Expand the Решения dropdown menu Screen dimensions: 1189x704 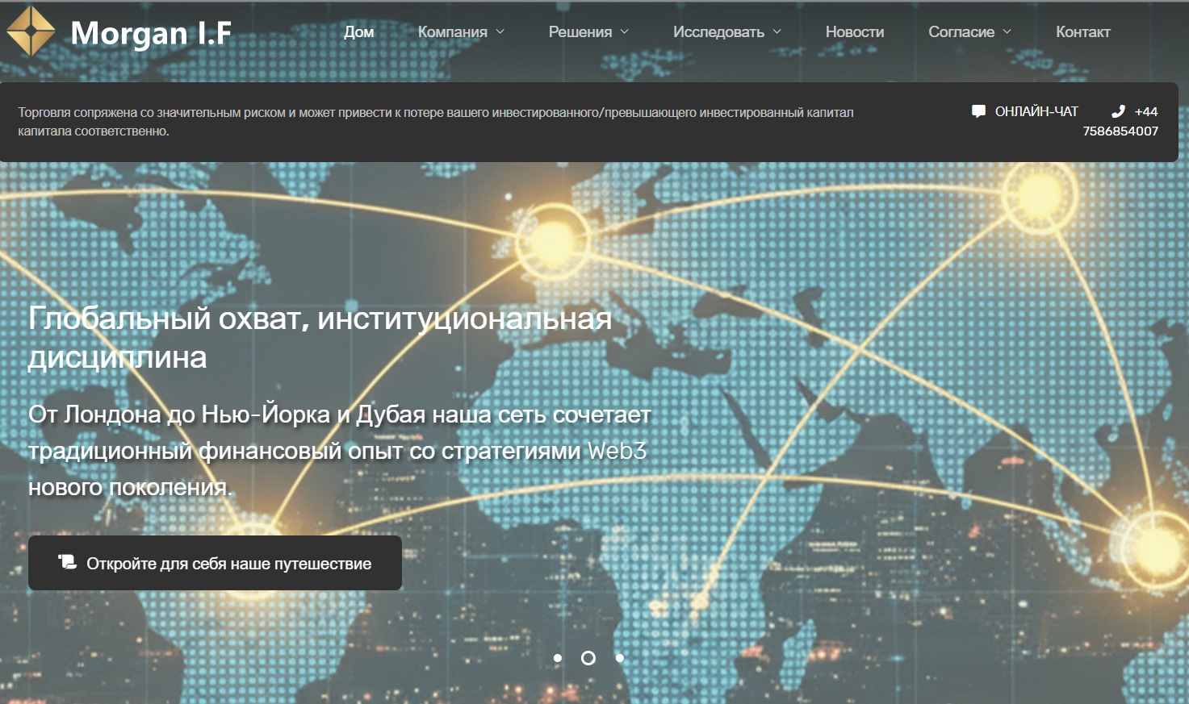[x=580, y=32]
